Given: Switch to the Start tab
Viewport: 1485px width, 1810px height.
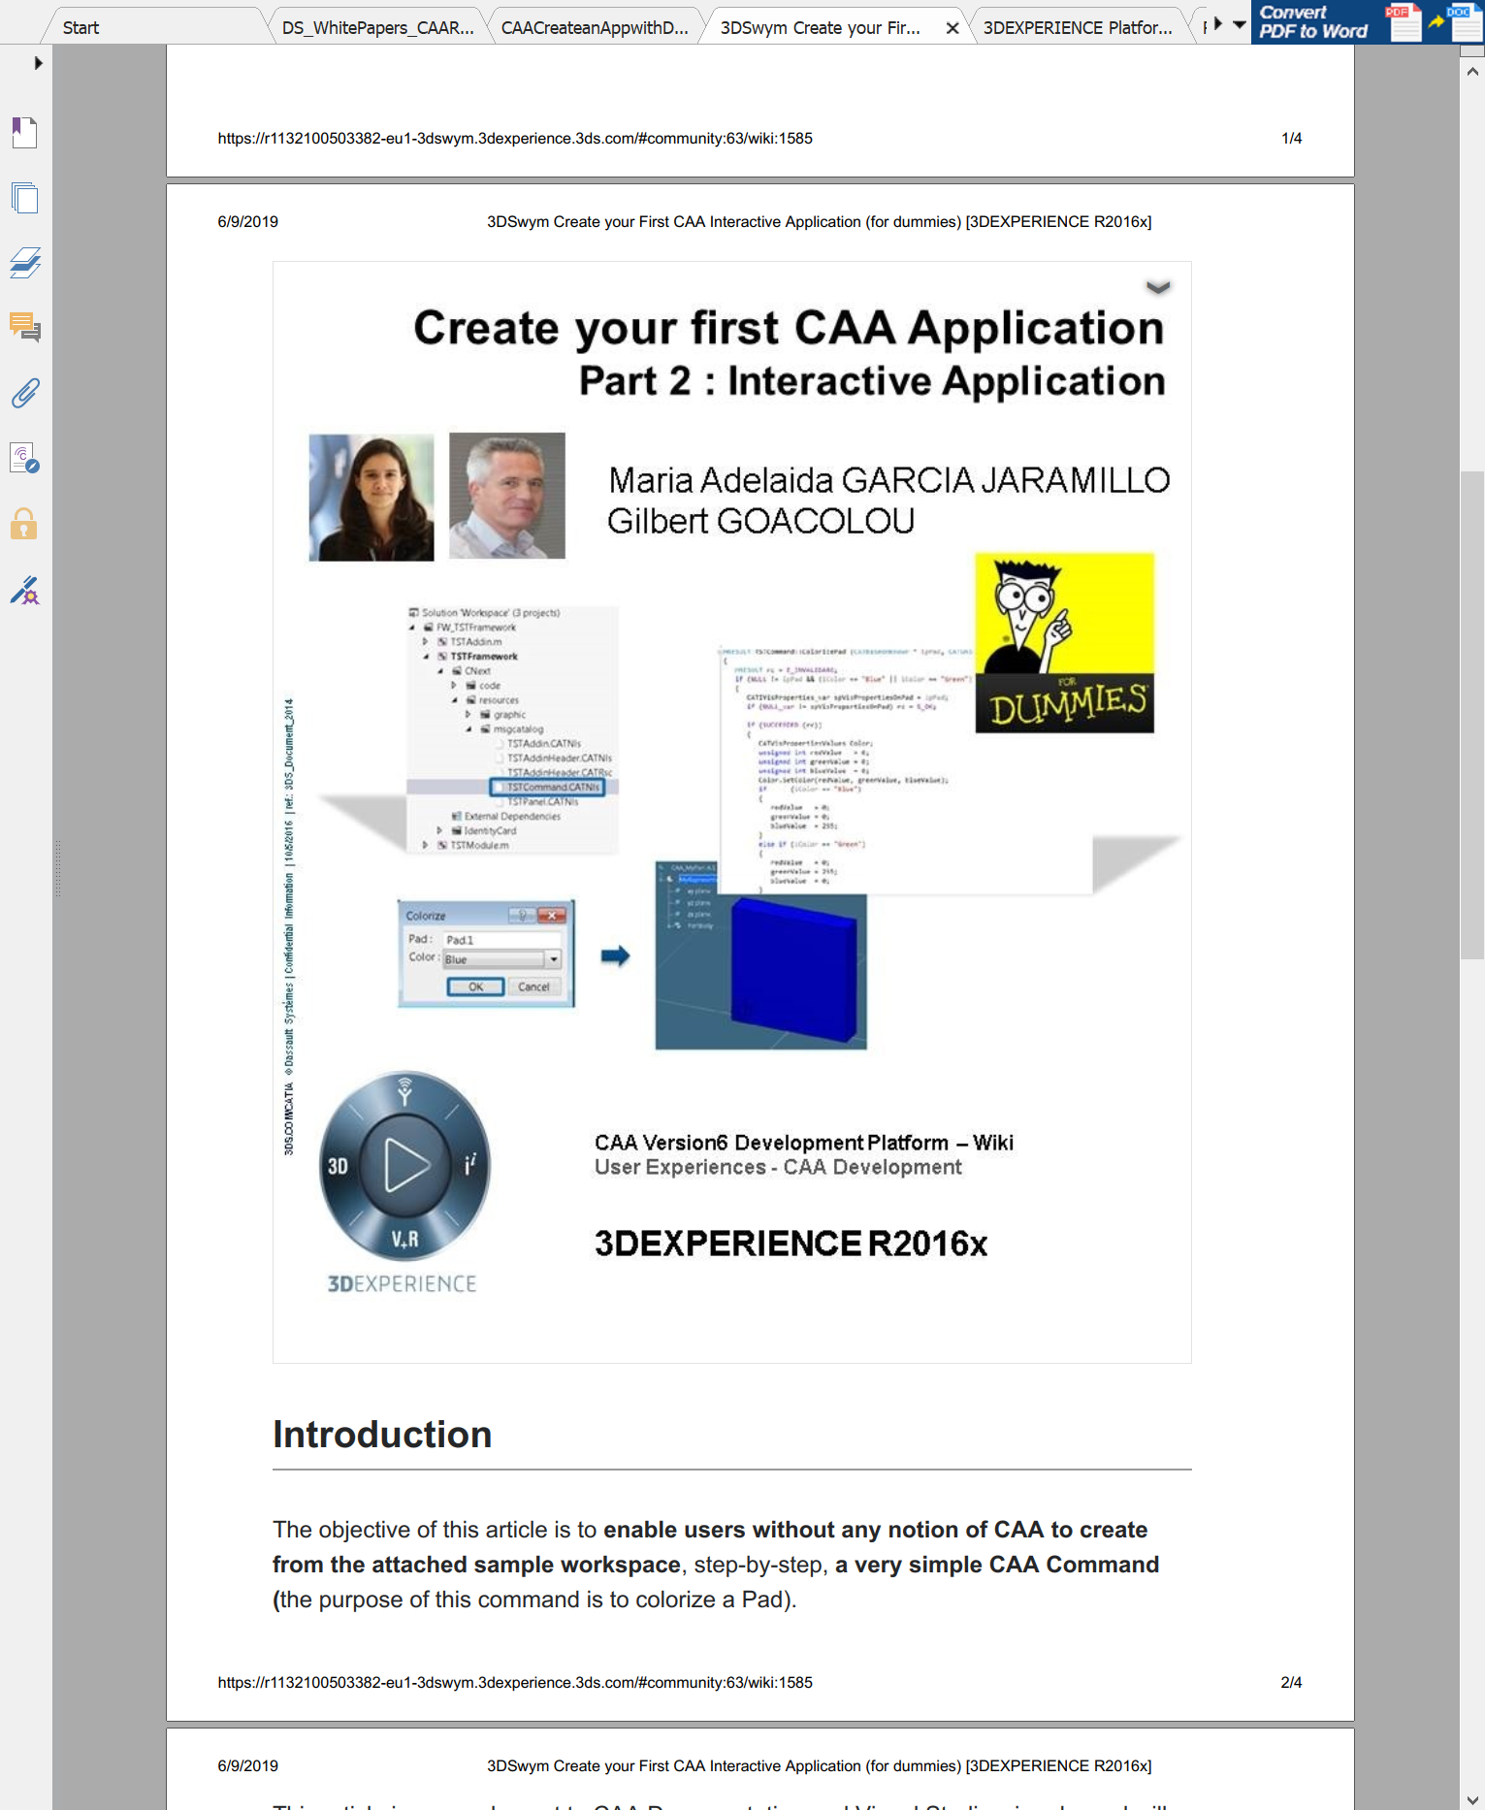Looking at the screenshot, I should pos(81,27).
